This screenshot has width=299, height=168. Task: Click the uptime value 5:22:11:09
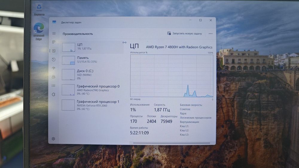click(x=139, y=133)
